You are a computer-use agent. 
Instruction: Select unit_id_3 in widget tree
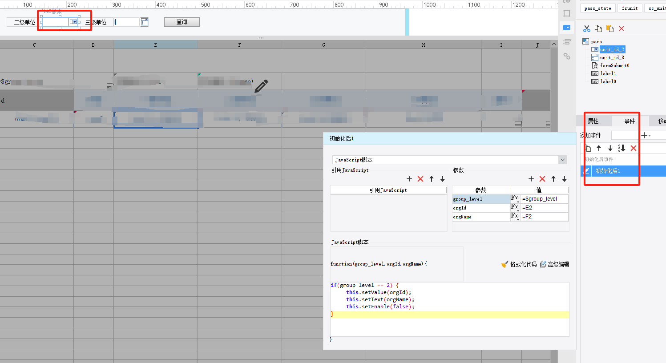pos(612,57)
